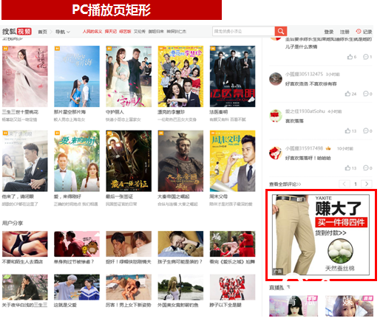This screenshot has height=321, width=380.
Task: Click the red search magnifier button
Action: pos(281,31)
